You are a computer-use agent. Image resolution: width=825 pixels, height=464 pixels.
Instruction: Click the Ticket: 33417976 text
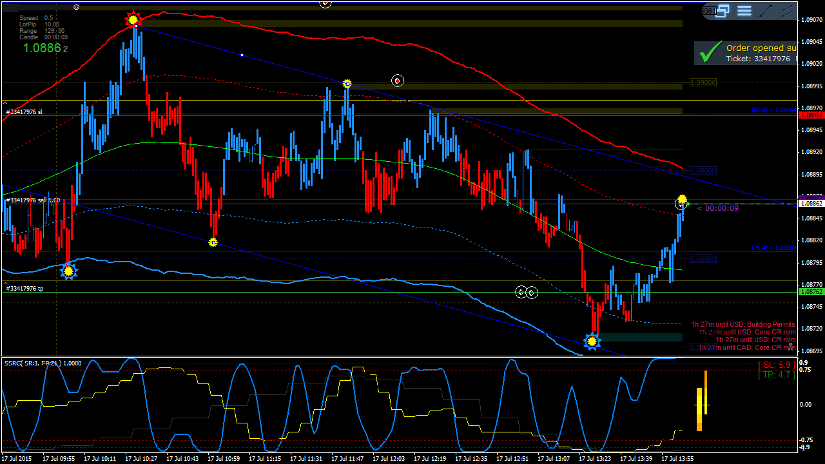pyautogui.click(x=758, y=59)
